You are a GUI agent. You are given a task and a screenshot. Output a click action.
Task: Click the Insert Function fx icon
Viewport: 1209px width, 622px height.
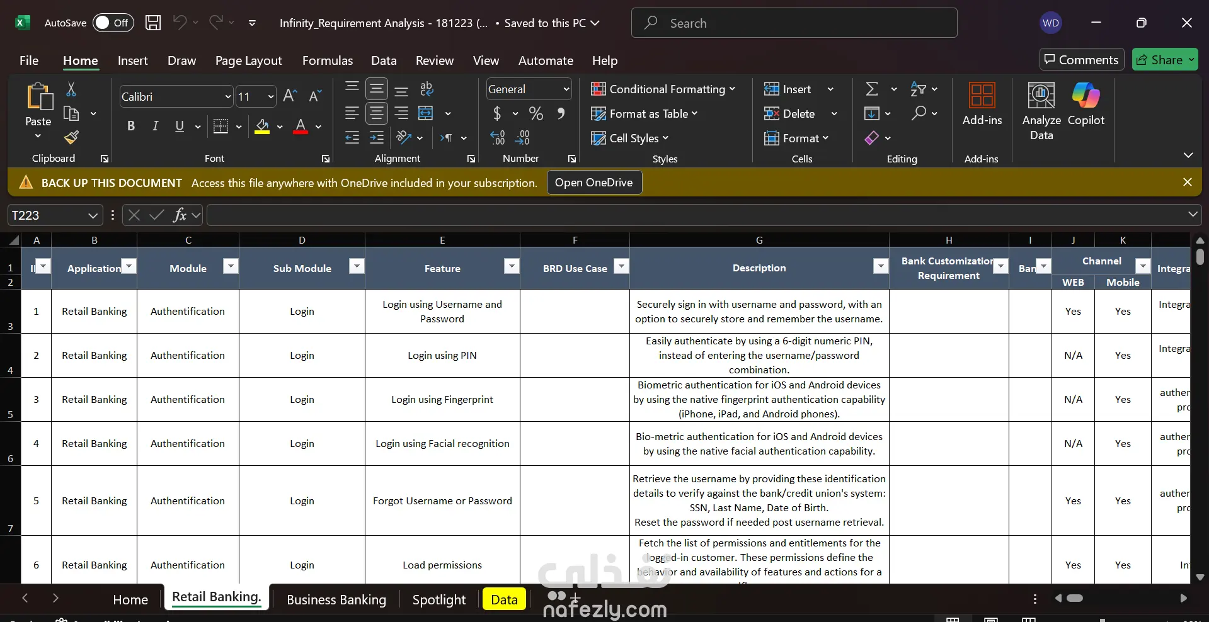coord(180,215)
